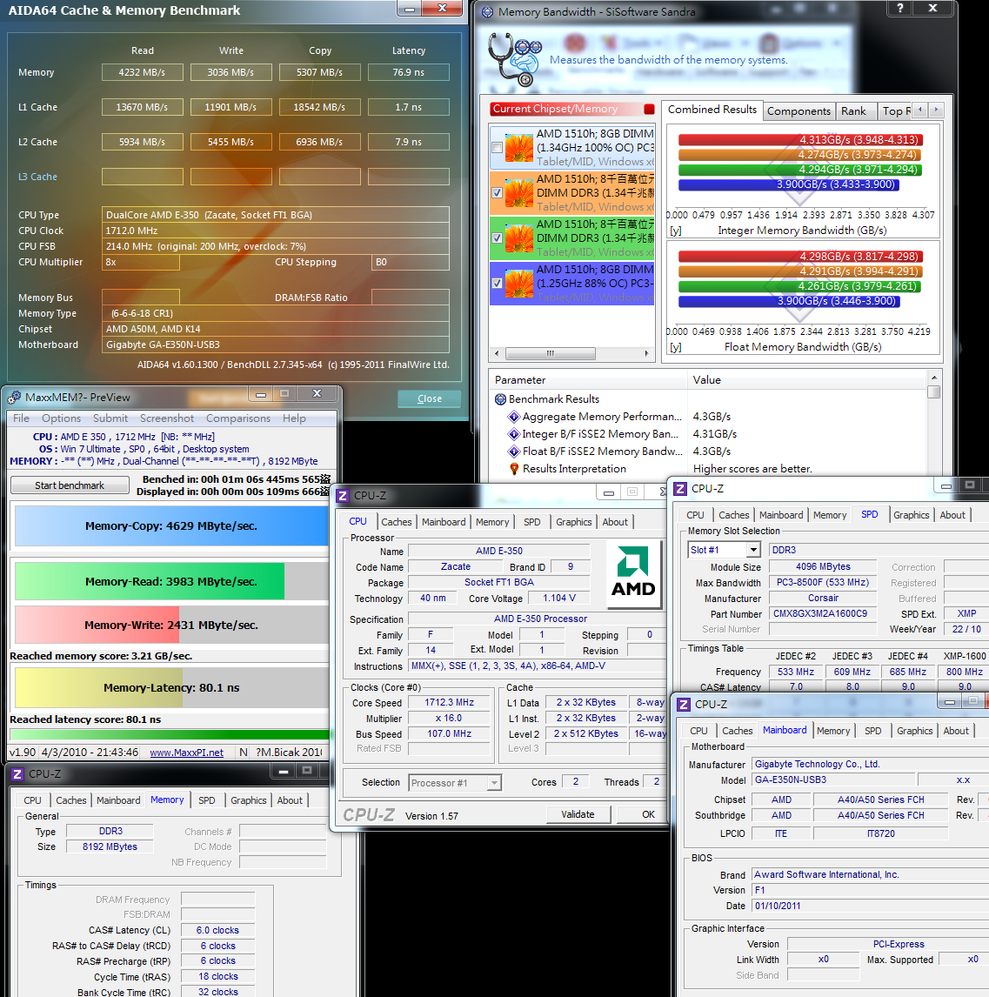Click the Sandra stethoscope brain icon
Image resolution: width=989 pixels, height=997 pixels.
(x=514, y=58)
